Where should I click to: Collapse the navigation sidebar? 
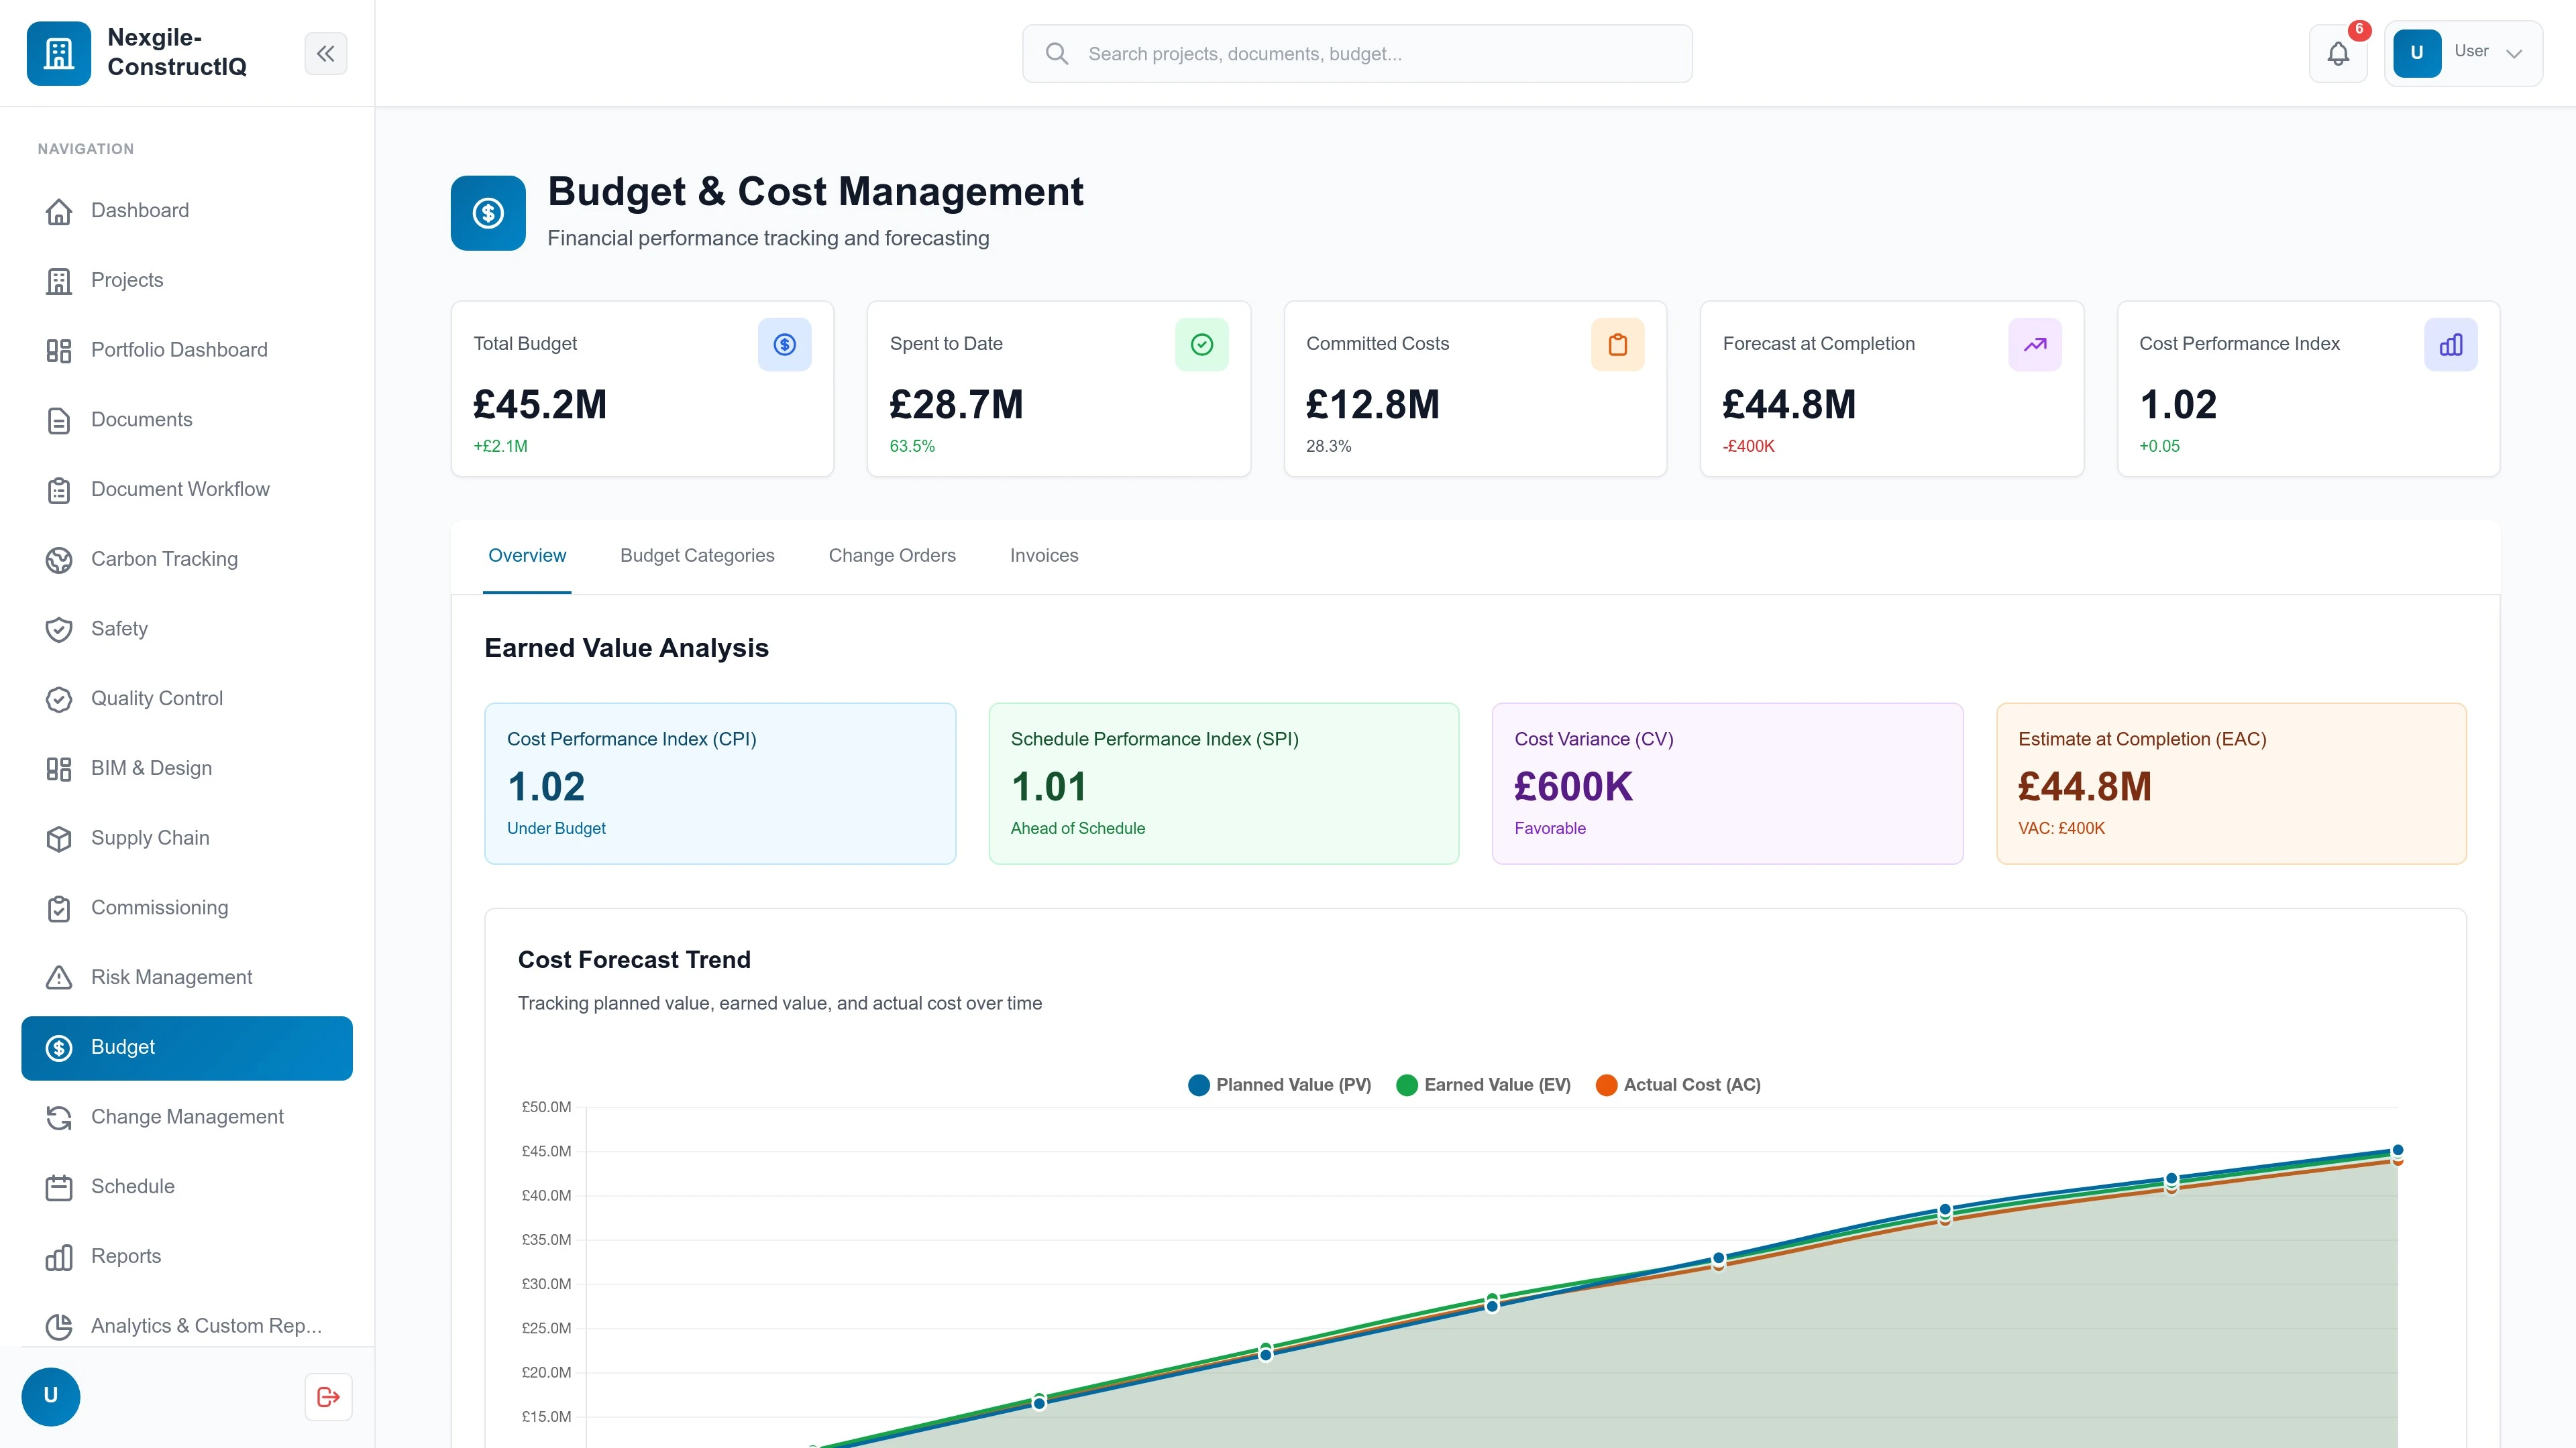325,53
